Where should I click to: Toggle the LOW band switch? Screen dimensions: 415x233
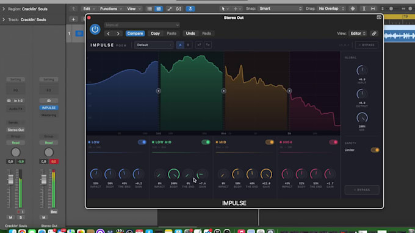(x=142, y=142)
